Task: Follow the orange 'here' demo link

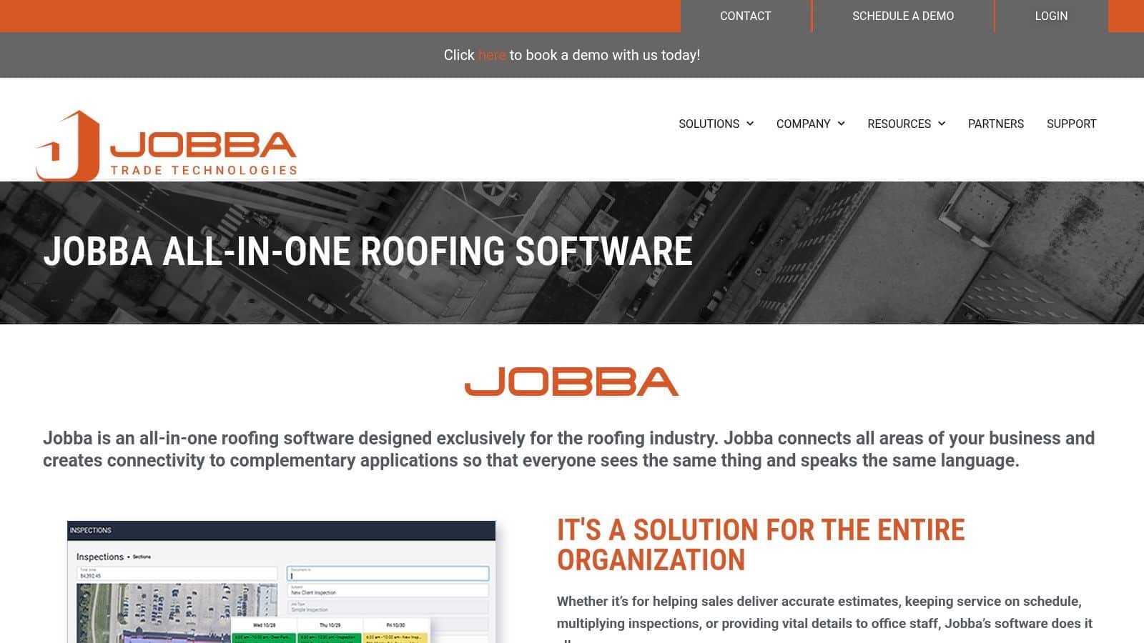Action: (x=492, y=55)
